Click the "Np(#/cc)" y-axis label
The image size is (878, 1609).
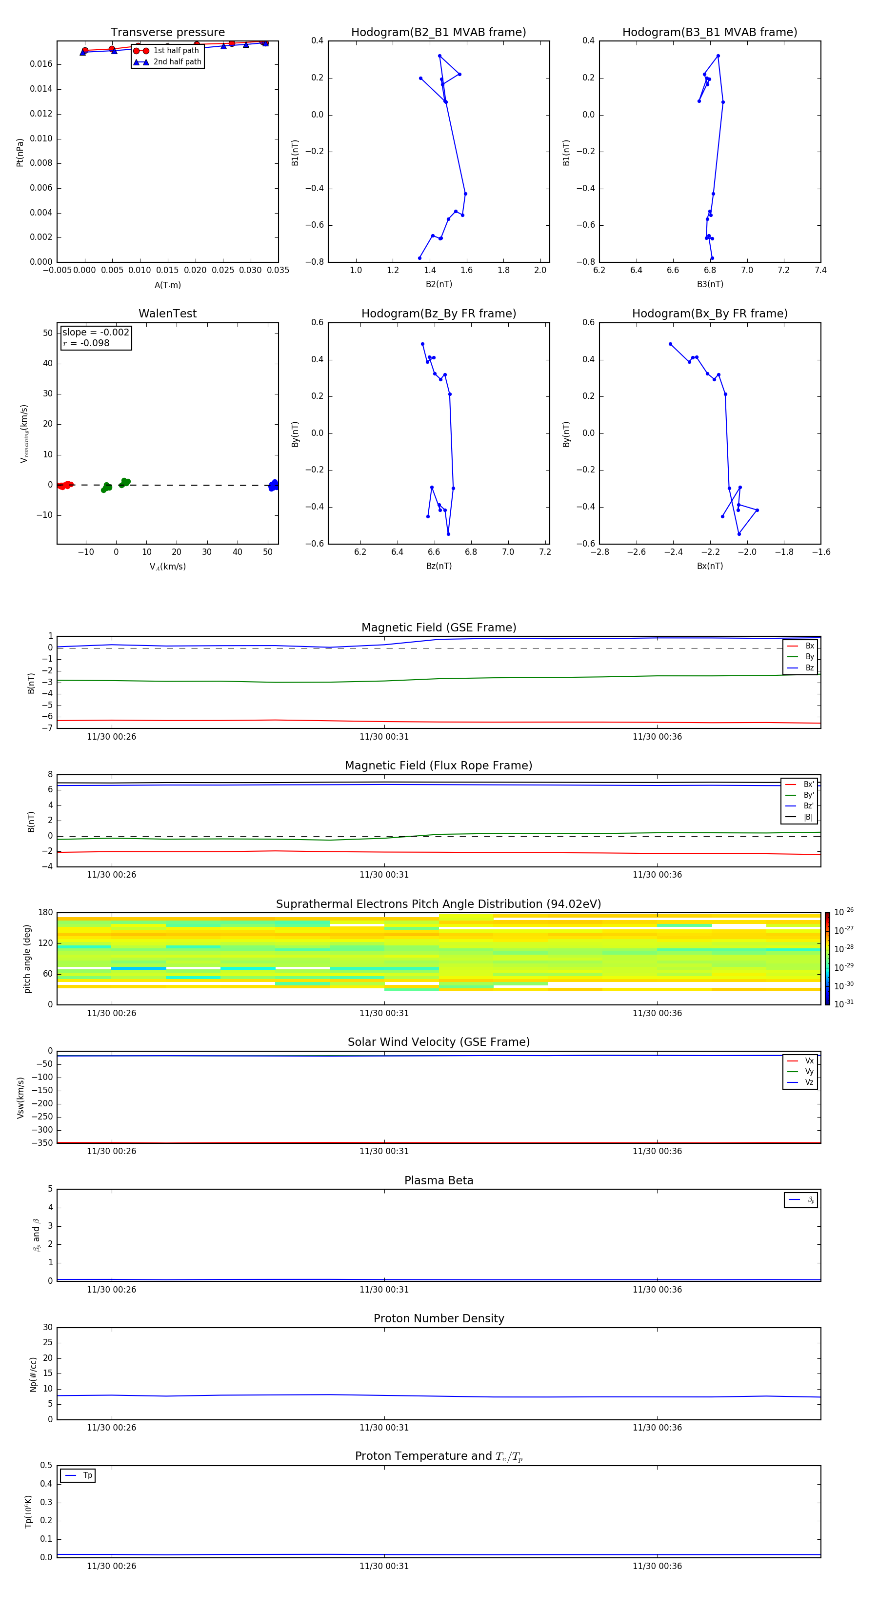pos(33,1374)
